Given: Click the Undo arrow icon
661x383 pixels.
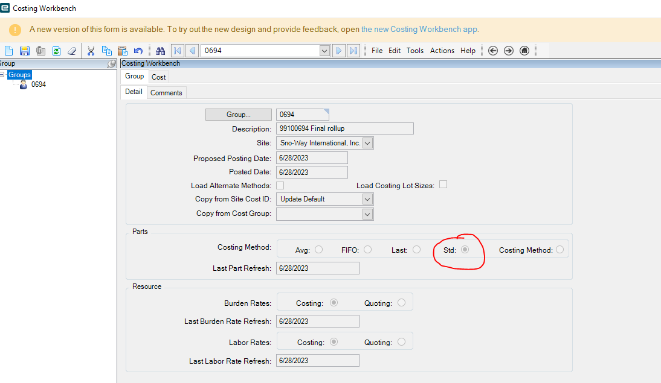Looking at the screenshot, I should click(x=138, y=51).
